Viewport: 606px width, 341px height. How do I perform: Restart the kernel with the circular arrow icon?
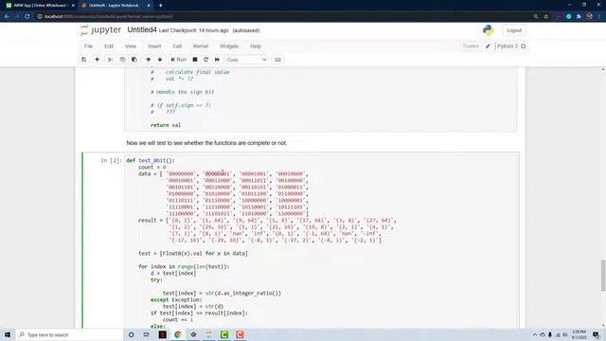206,60
